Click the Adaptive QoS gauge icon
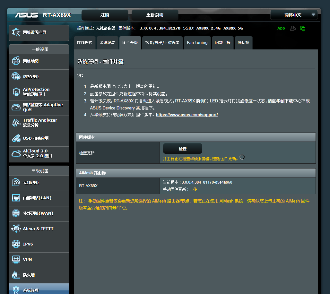The image size is (330, 294). pos(16,107)
